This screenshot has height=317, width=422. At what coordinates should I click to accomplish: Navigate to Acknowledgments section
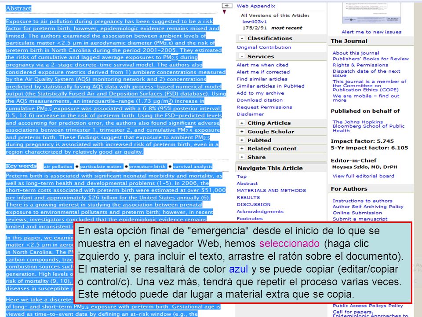click(x=260, y=211)
